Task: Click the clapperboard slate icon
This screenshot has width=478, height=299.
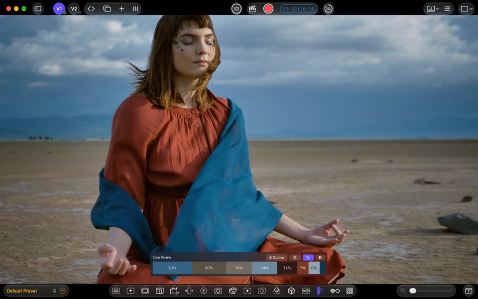Action: coord(252,9)
